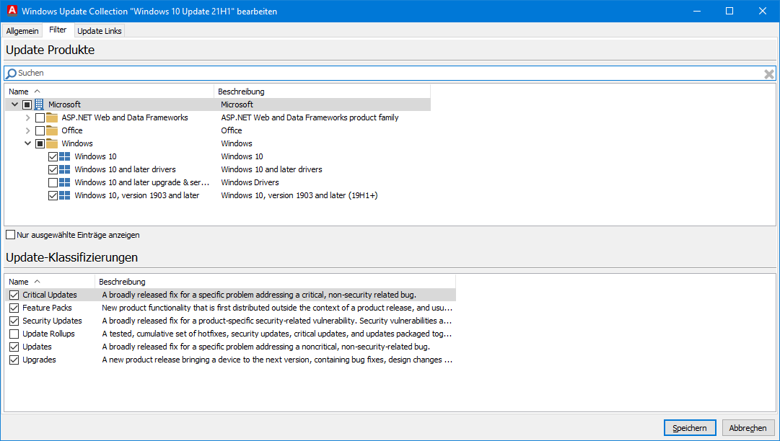The image size is (780, 441).
Task: Click the 'Feature Packs' classification name
Action: point(47,308)
